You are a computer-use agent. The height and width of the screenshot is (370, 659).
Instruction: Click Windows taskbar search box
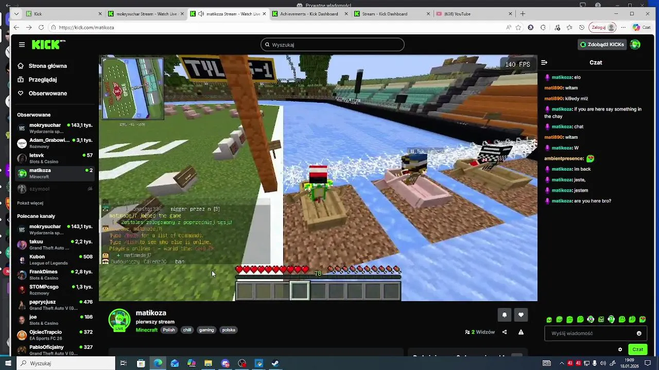click(66, 363)
